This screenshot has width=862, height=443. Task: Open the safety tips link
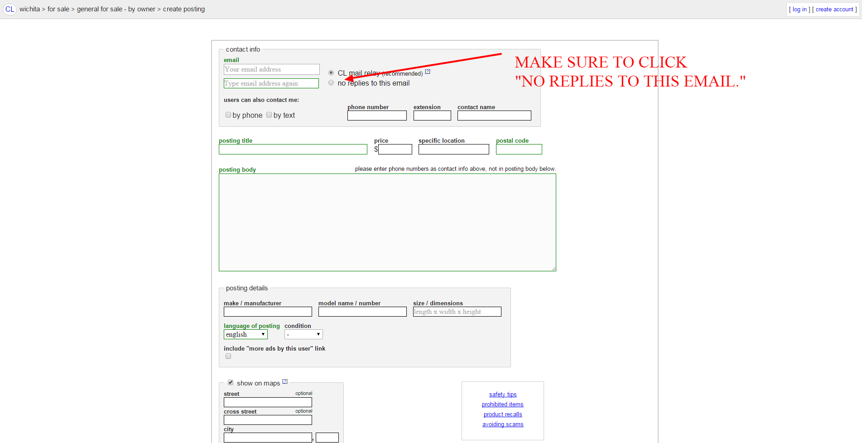click(x=503, y=395)
